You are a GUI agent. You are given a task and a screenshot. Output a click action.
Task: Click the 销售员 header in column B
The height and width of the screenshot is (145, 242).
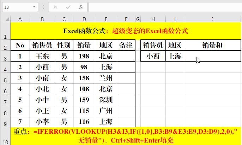(42, 45)
